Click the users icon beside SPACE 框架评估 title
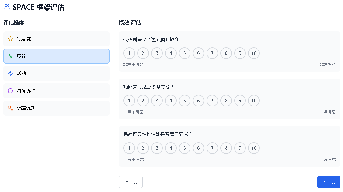This screenshot has width=343, height=192. pyautogui.click(x=7, y=7)
